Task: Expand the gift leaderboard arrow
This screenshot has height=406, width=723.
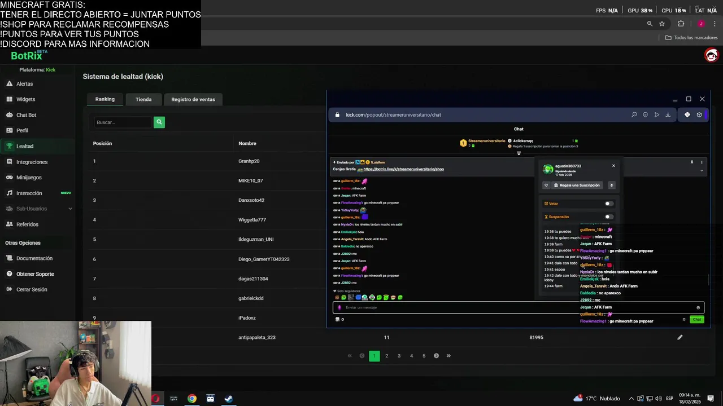Action: (519, 153)
